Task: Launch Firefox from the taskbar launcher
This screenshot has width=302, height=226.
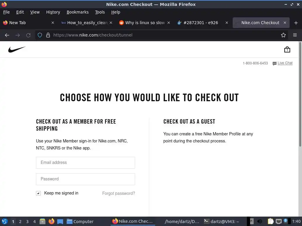Action: (x=51, y=221)
